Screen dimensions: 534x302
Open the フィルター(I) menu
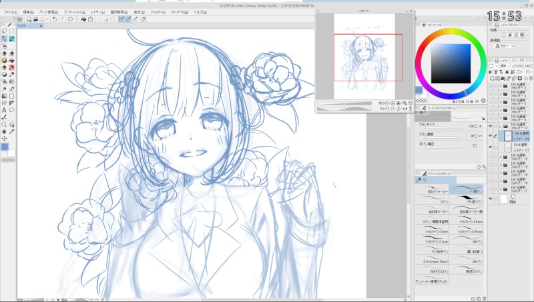point(158,12)
